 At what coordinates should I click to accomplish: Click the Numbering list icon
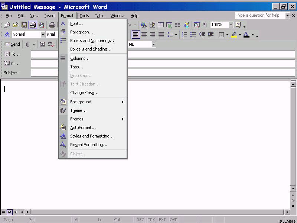(x=185, y=35)
